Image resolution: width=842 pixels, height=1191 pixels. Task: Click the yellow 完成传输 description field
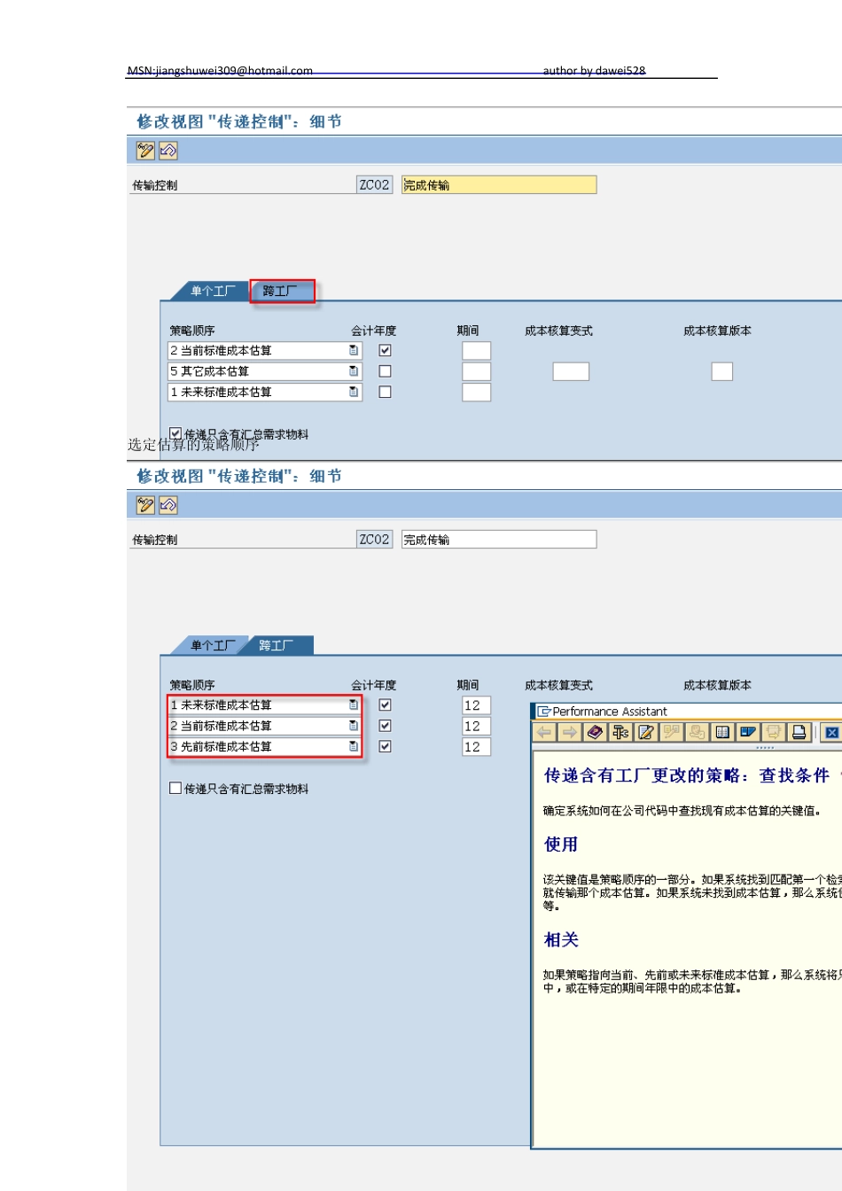pos(499,184)
